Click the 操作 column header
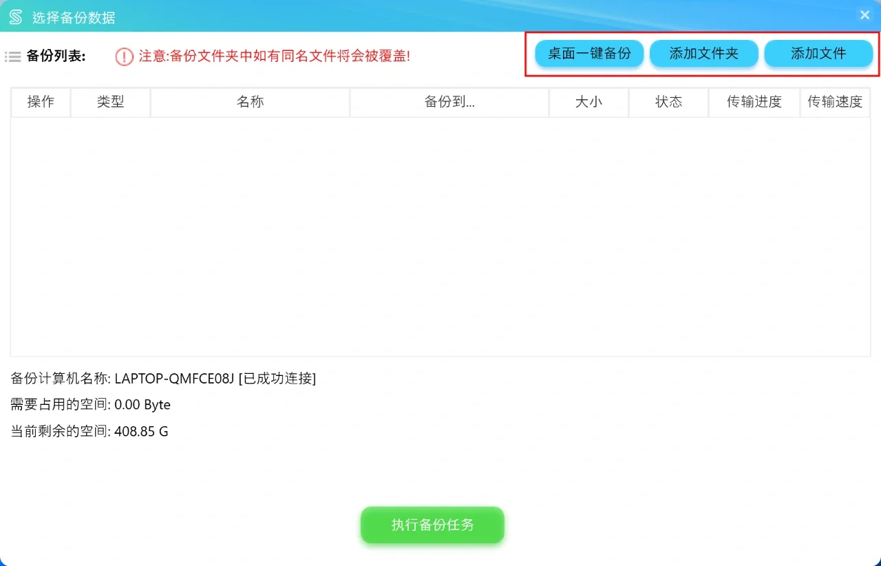Viewport: 881px width, 566px height. [x=41, y=102]
